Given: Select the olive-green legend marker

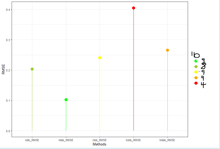Looking at the screenshot, I should [x=196, y=67].
